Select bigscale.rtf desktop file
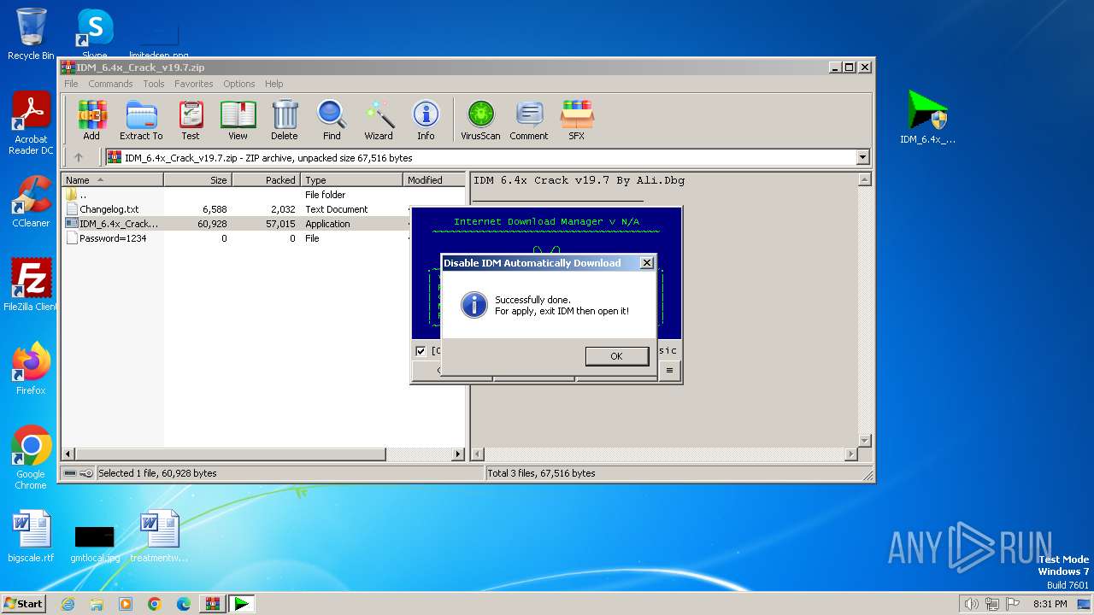The height and width of the screenshot is (615, 1094). click(x=31, y=537)
